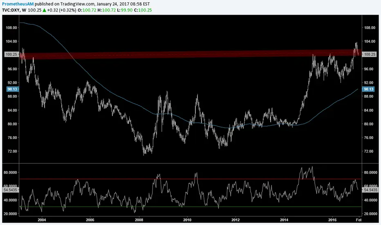Click the blue 90.13 tag on the left scale
Image resolution: width=381 pixels, height=225 pixels.
pos(12,89)
